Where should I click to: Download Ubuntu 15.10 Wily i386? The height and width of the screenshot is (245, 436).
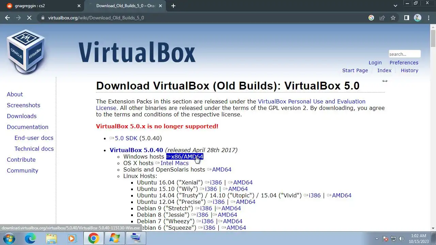click(x=208, y=189)
